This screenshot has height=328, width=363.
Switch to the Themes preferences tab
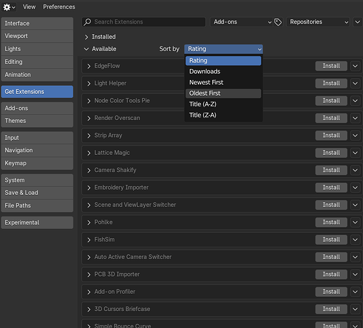(37, 121)
